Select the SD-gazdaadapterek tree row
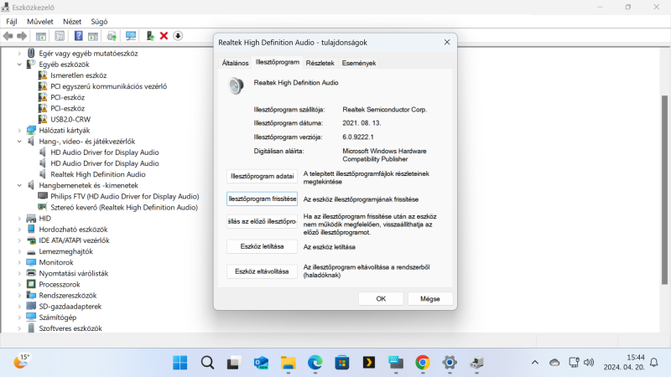The height and width of the screenshot is (377, 671). (x=70, y=307)
